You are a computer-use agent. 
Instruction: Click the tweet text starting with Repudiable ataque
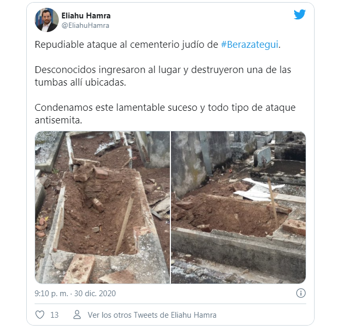click(157, 45)
